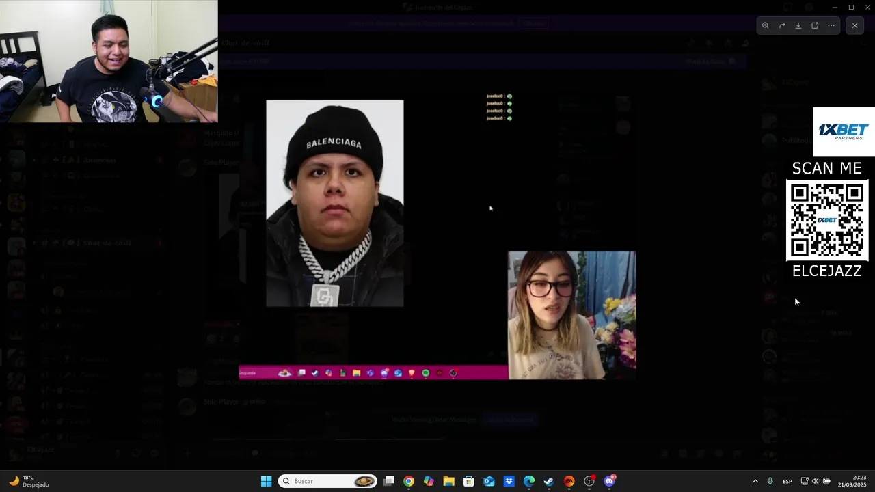
Task: Click the battery tray icon
Action: 826,481
